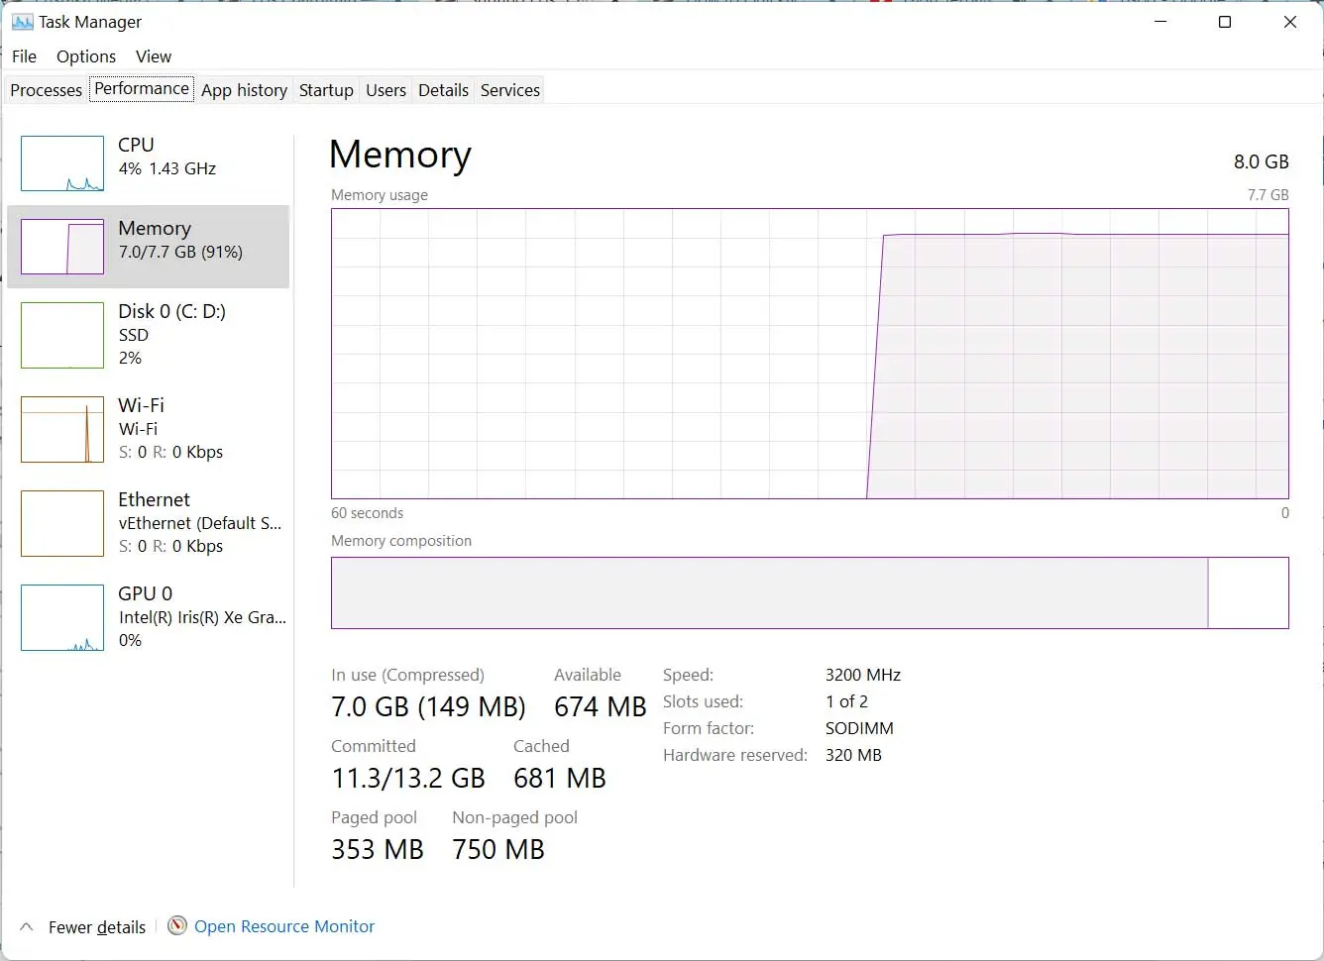Show the Details tab
The image size is (1324, 961).
(443, 90)
